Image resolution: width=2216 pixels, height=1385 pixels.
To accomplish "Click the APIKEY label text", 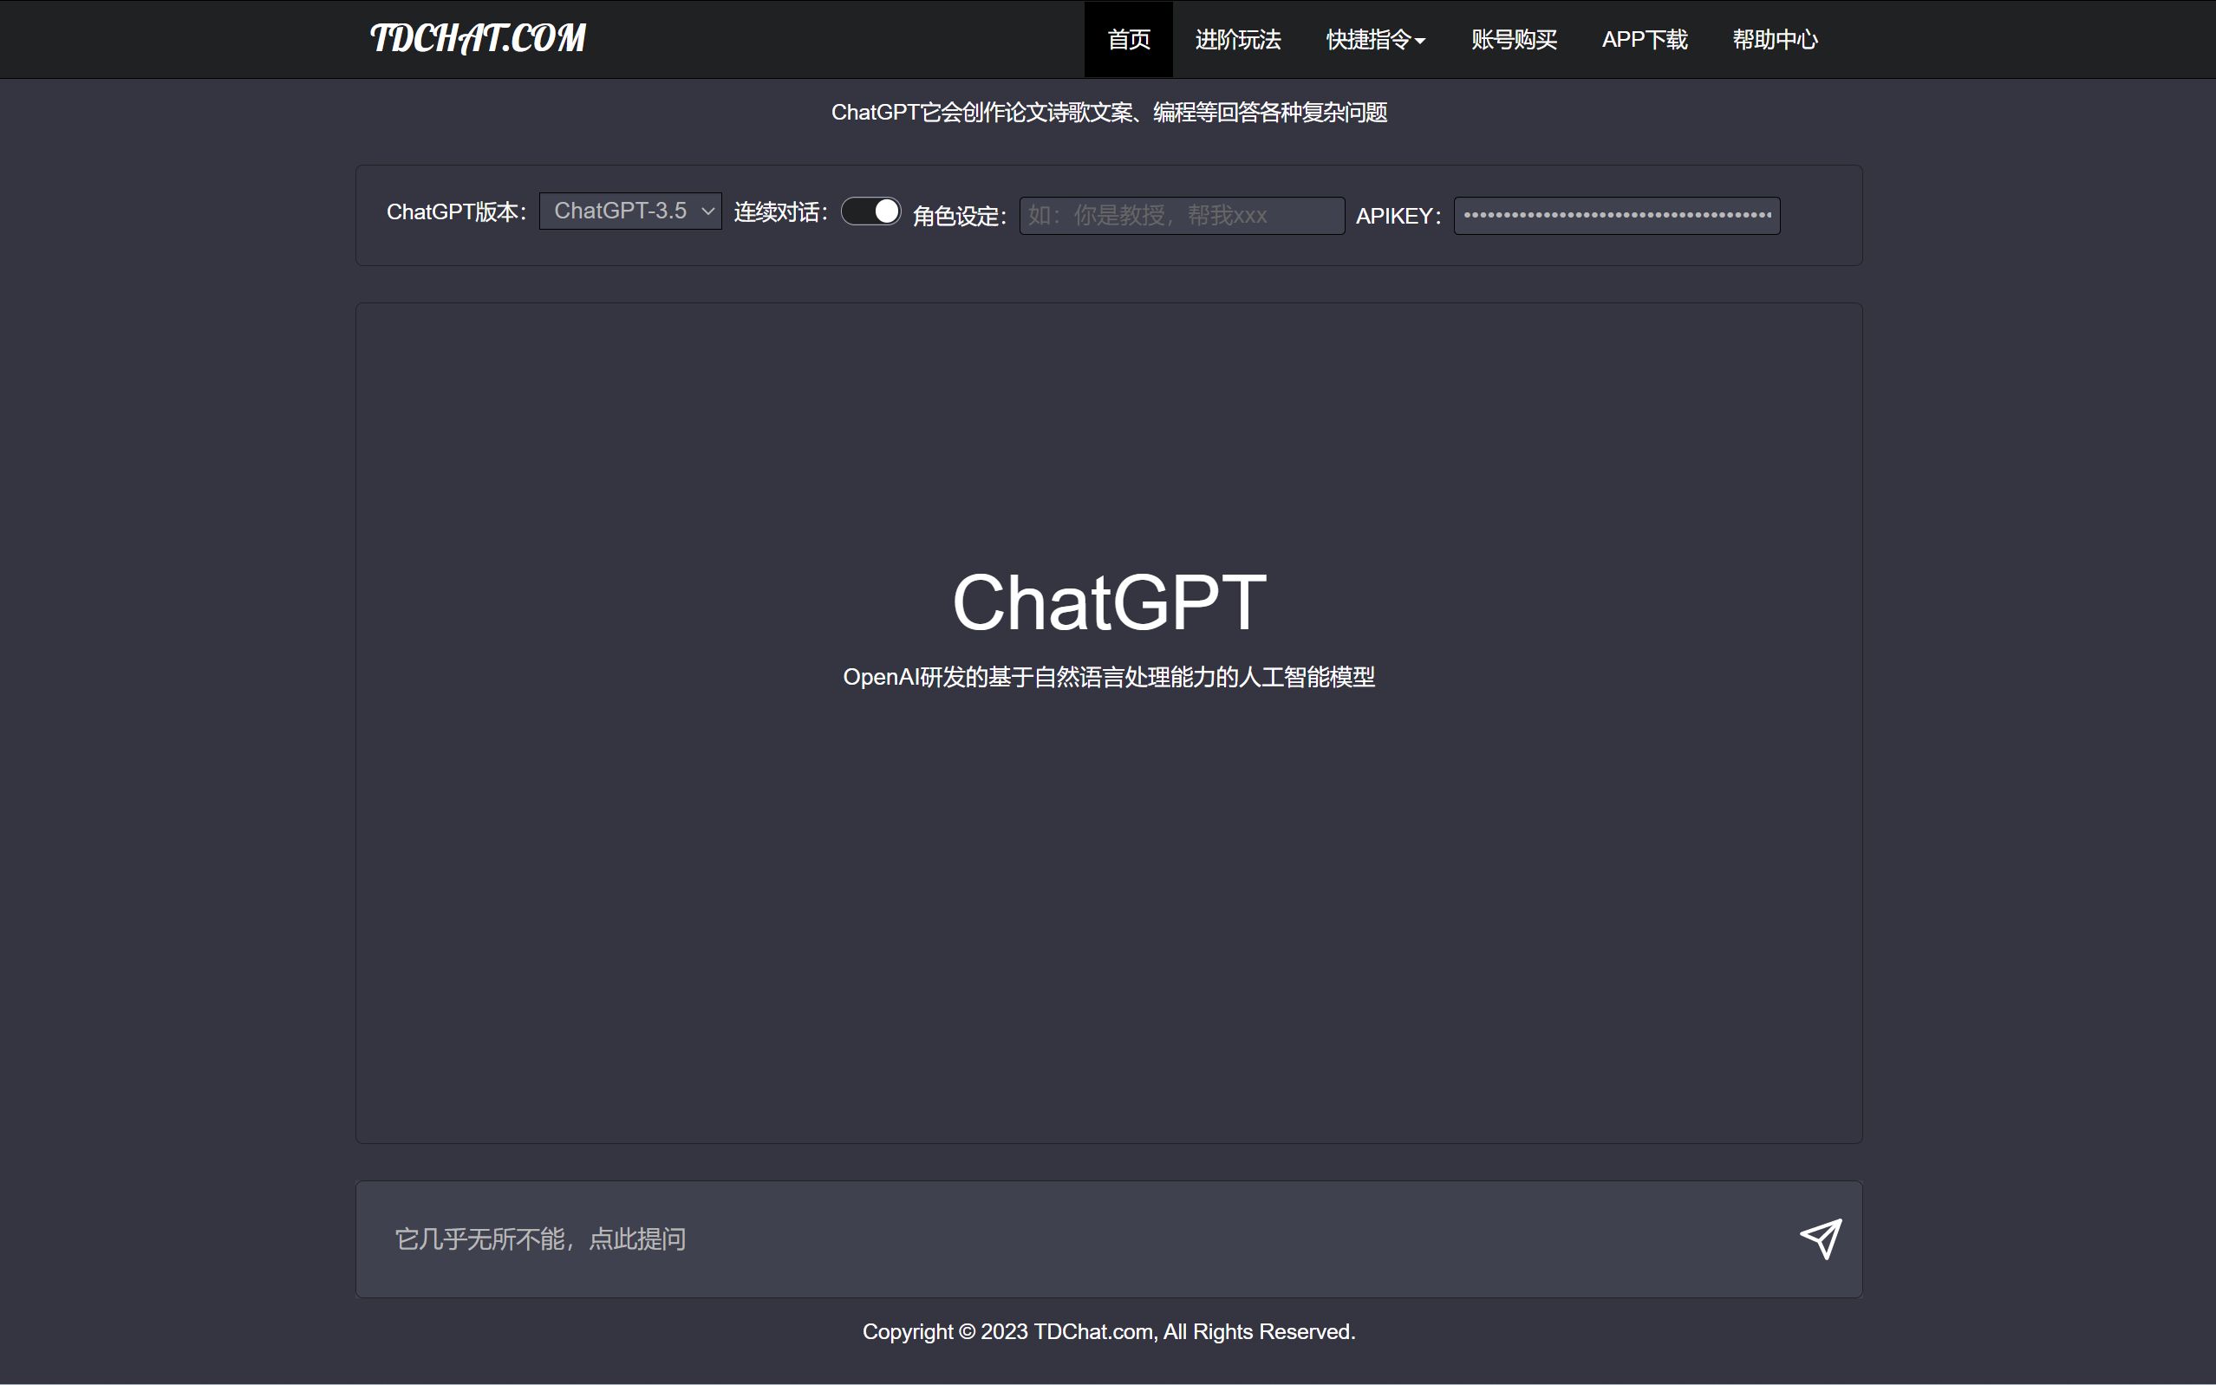I will 1398,216.
